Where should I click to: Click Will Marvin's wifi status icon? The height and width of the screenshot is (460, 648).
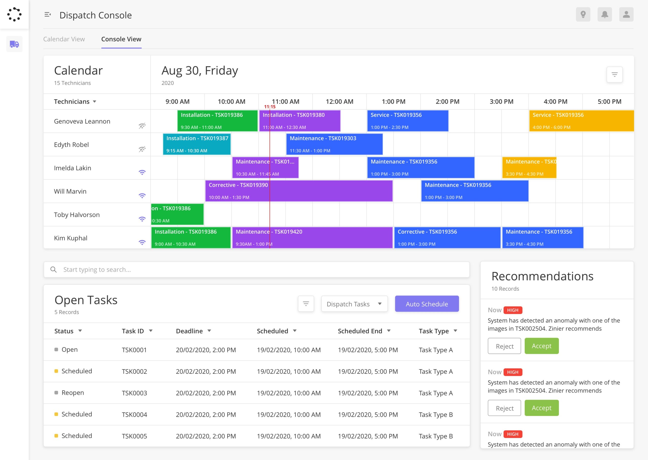[x=142, y=196]
